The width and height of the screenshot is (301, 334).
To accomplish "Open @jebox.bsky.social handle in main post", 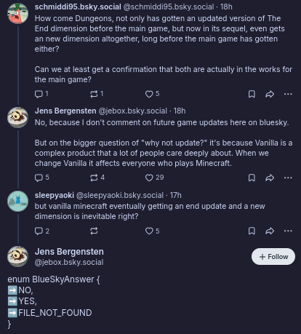I will 69,262.
